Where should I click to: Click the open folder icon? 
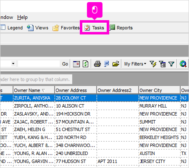tap(116, 64)
